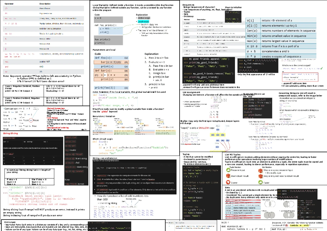Click the green checkmark beside correct output
327x231 pixels.
(322, 69)
